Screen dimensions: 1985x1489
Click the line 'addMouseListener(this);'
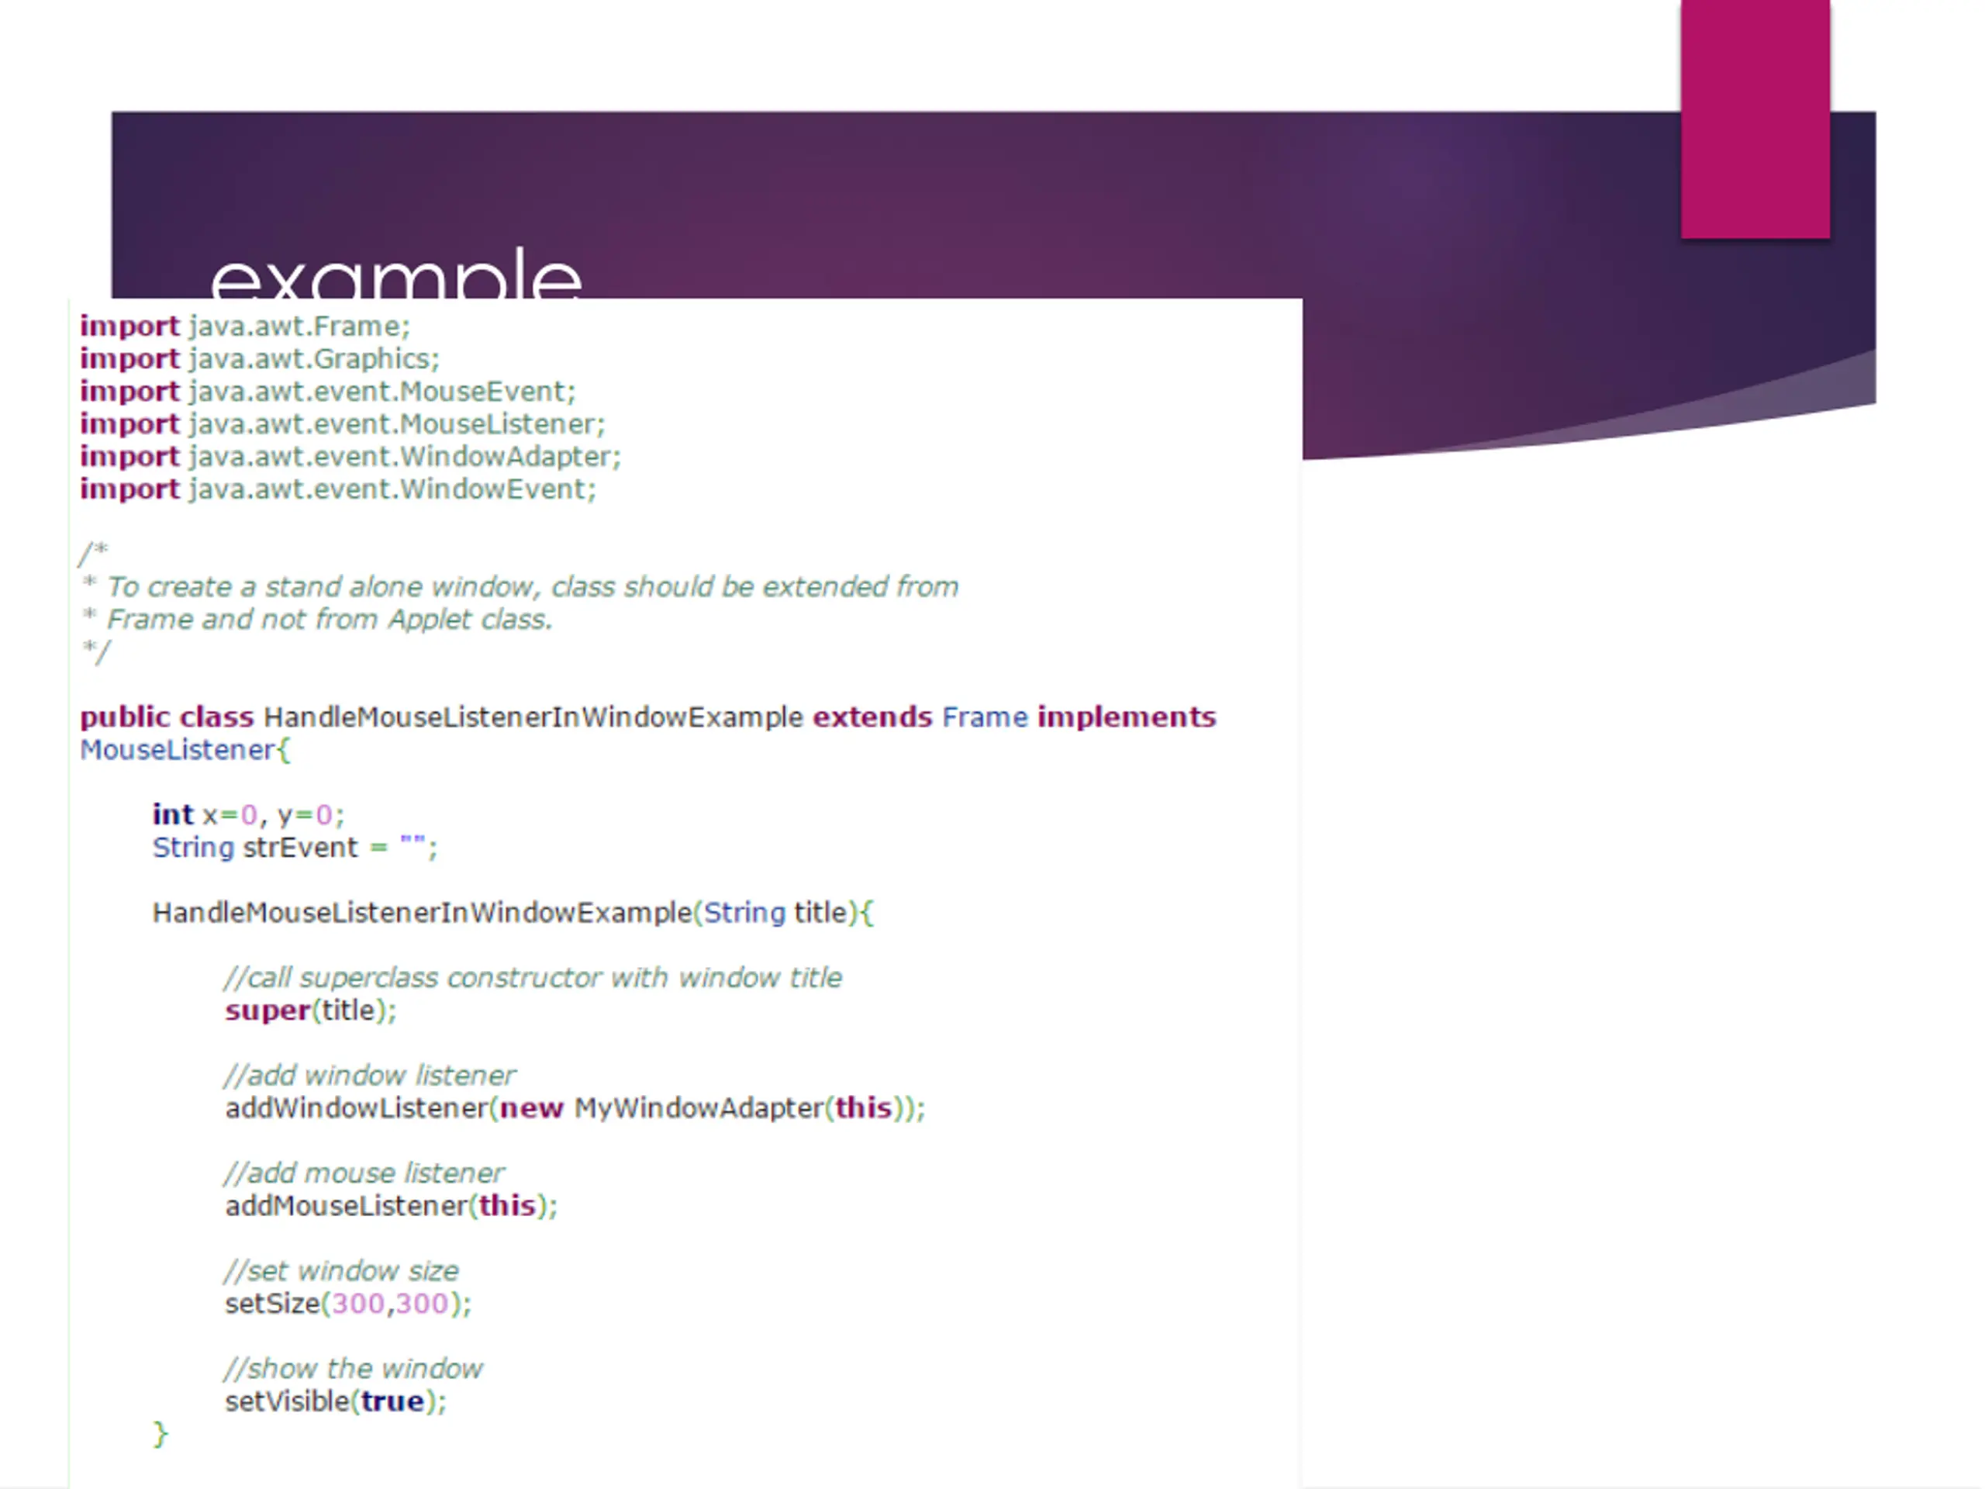tap(390, 1205)
